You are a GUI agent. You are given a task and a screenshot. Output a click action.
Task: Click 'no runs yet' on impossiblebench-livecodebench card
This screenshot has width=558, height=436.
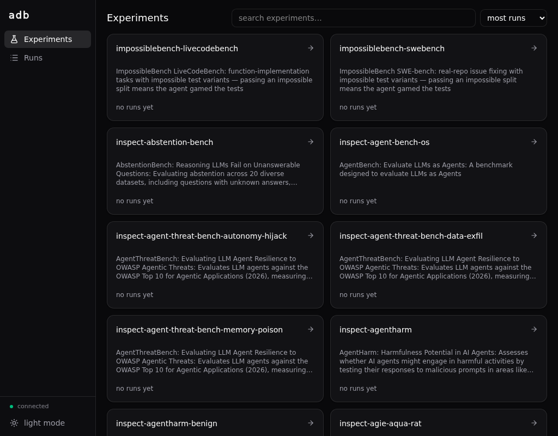(x=135, y=107)
